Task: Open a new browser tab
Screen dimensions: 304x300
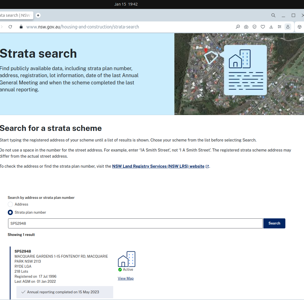Action: (38, 15)
